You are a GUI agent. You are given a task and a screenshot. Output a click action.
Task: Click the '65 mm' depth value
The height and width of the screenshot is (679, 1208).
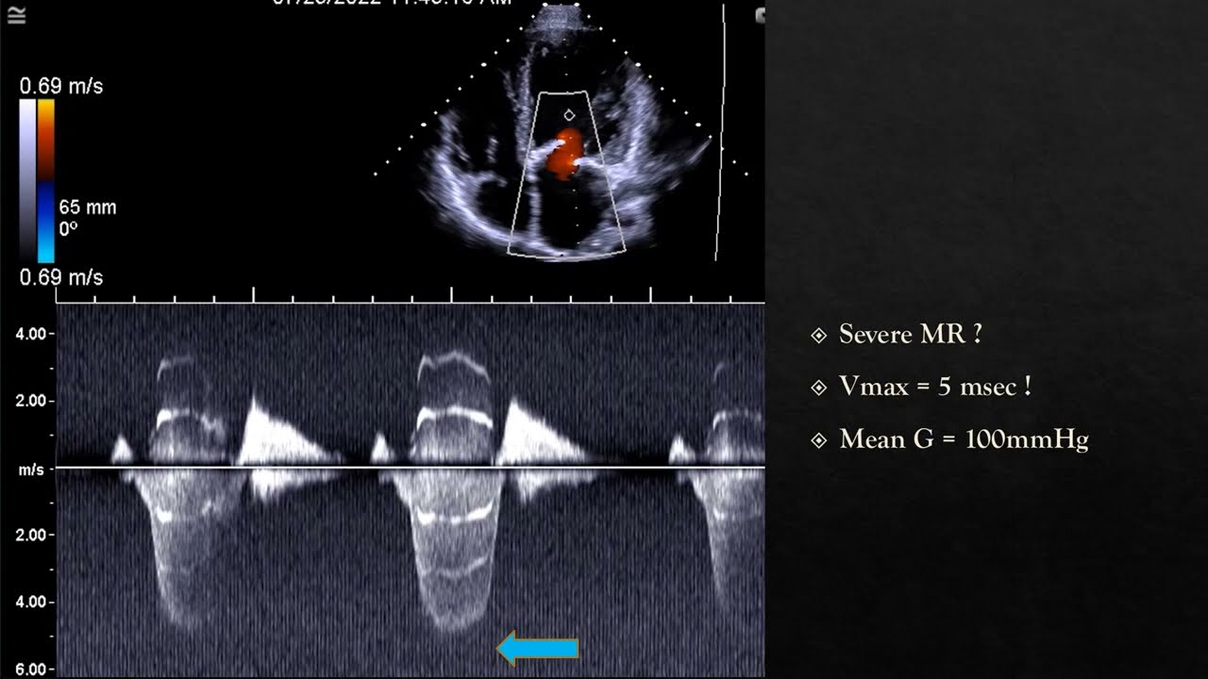coord(88,207)
